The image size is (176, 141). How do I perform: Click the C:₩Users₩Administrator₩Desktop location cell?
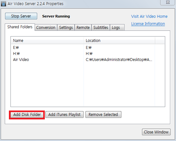(x=119, y=60)
